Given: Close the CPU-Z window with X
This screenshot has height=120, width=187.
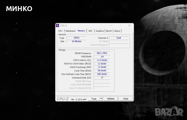Looking at the screenshot, I should click(129, 25).
